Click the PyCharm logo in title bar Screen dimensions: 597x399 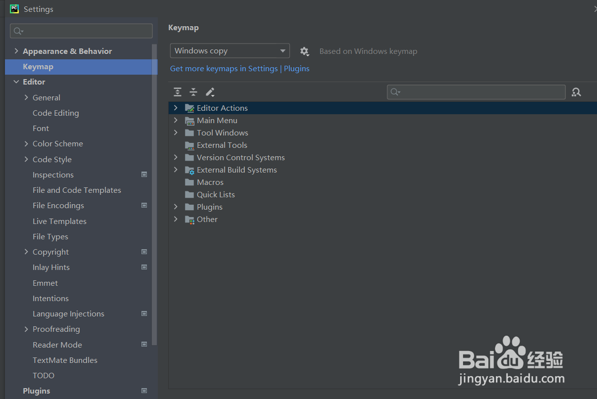(14, 9)
